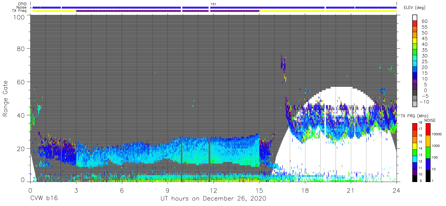
Task: Click the x-axis tick label '3'
Action: pos(76,190)
